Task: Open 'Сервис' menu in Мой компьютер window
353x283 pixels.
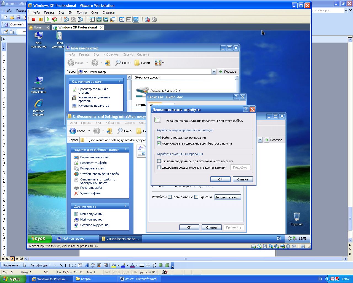Action: click(x=128, y=54)
